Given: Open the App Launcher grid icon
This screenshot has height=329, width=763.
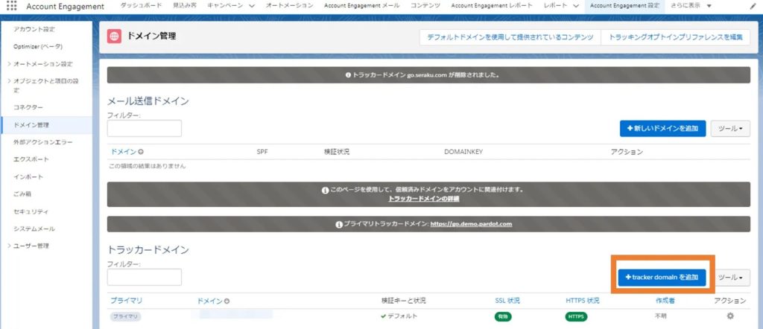Looking at the screenshot, I should 11,6.
